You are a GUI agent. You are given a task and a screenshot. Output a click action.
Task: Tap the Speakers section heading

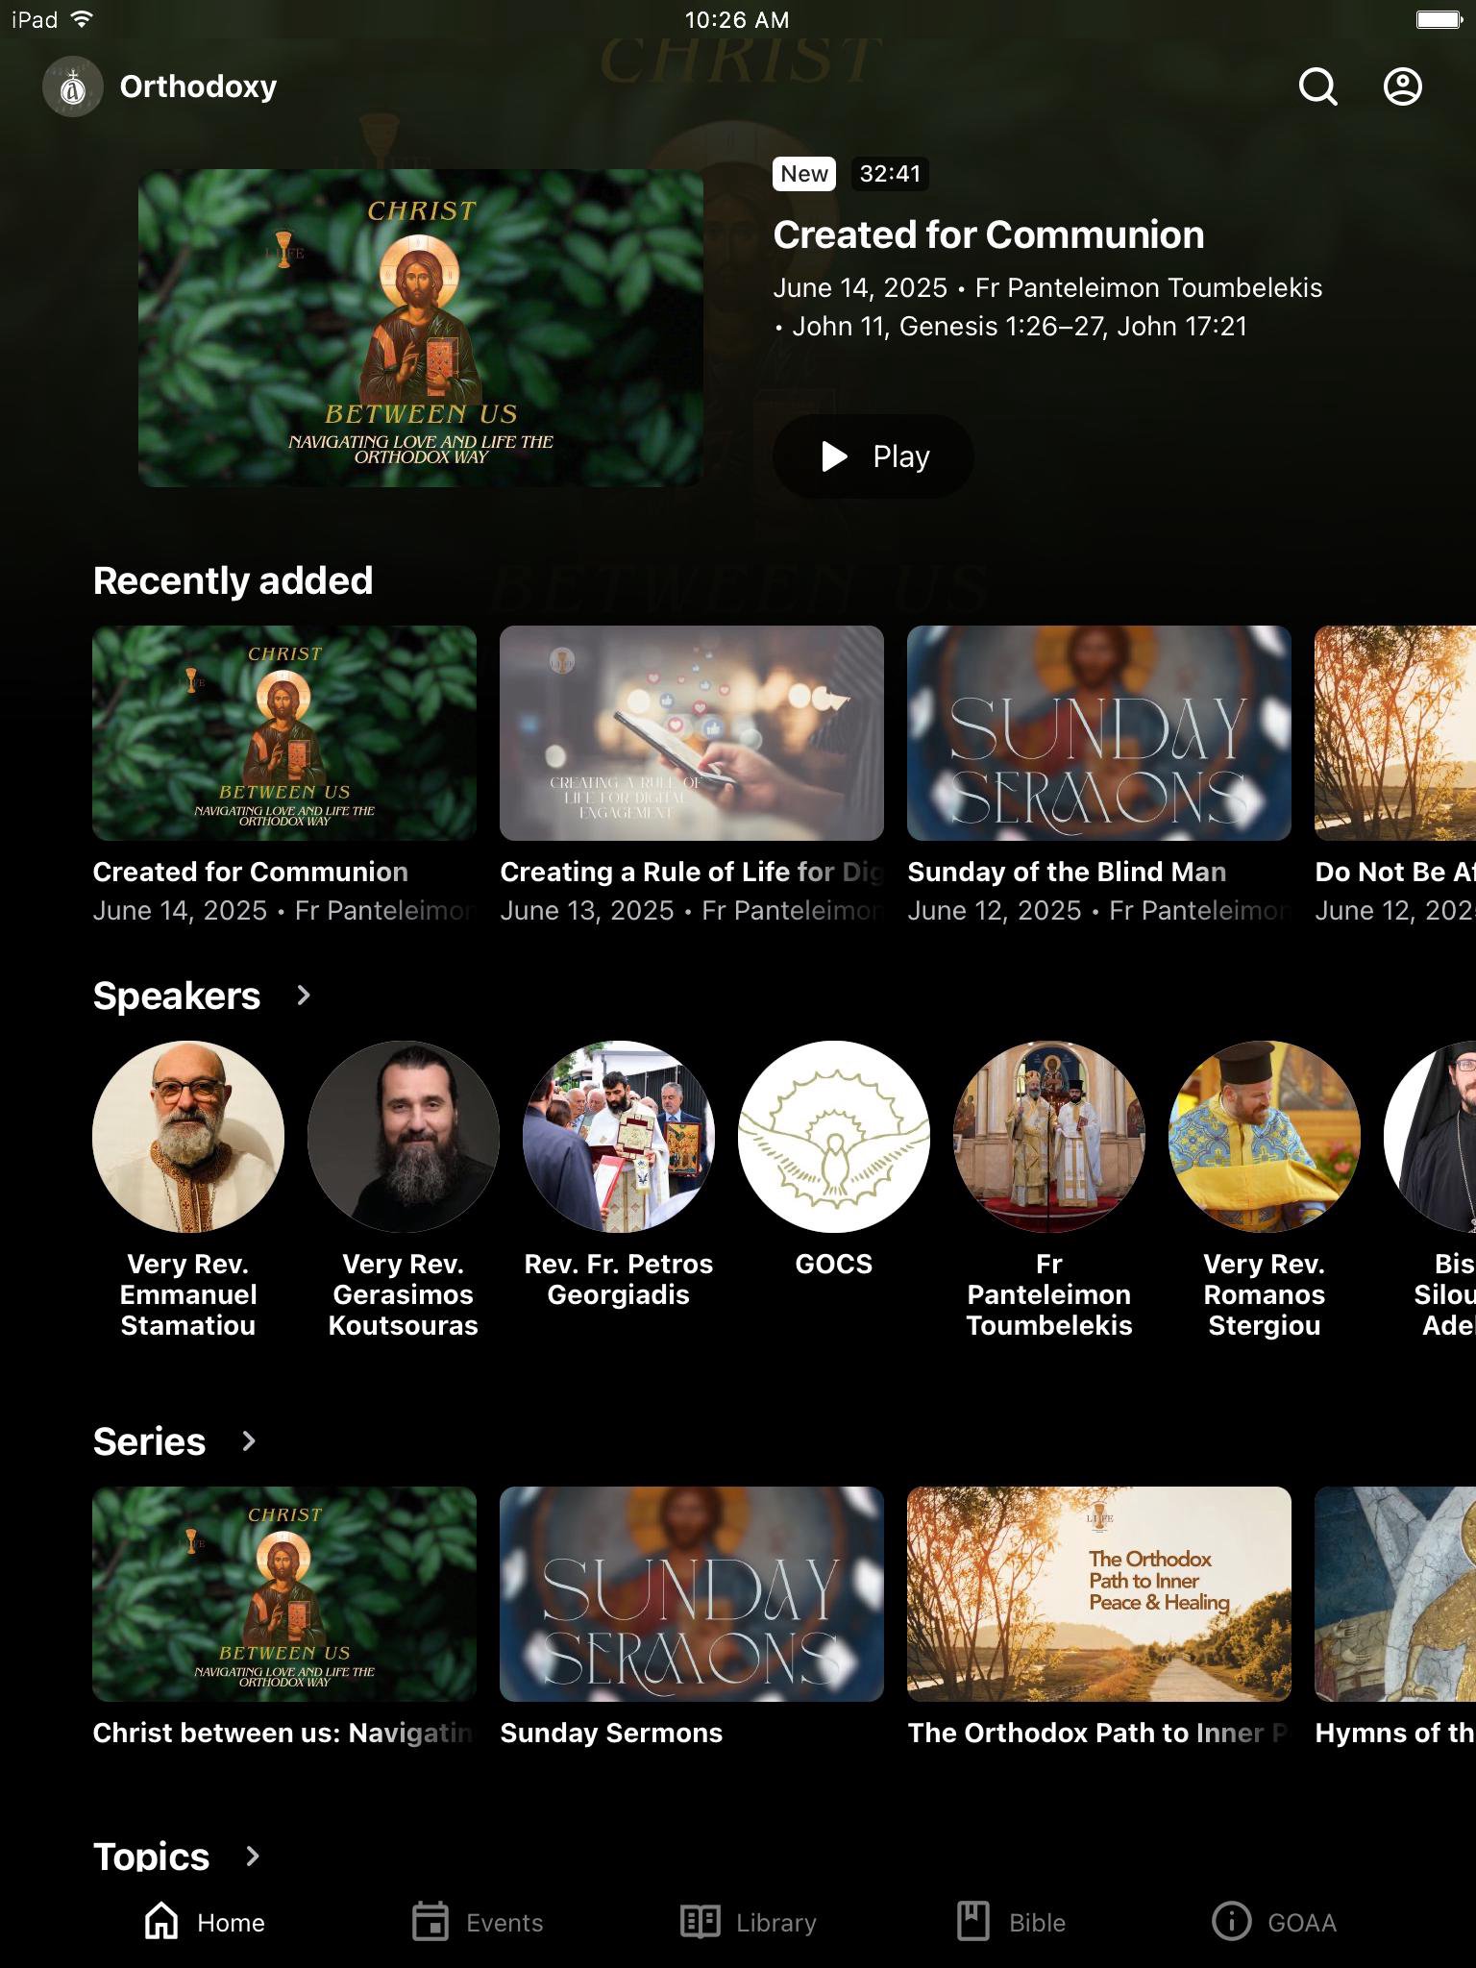click(177, 996)
